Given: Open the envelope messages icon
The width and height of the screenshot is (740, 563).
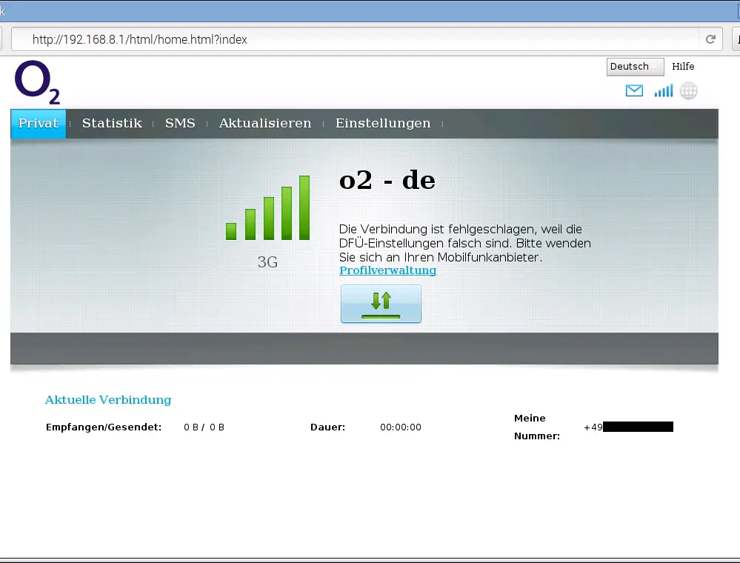Looking at the screenshot, I should click(634, 90).
